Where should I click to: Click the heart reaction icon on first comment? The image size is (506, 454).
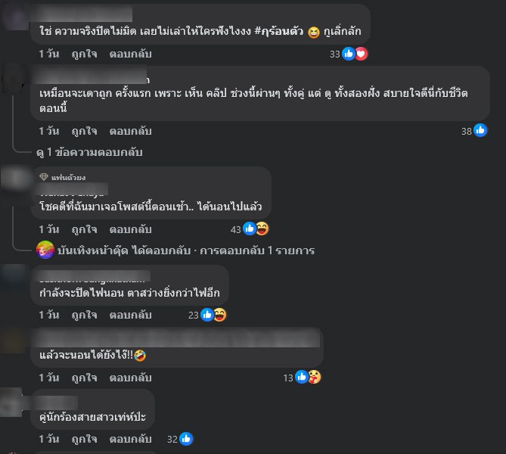tap(361, 54)
